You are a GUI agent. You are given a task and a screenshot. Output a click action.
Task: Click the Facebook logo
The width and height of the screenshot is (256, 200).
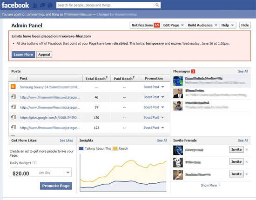[15, 5]
